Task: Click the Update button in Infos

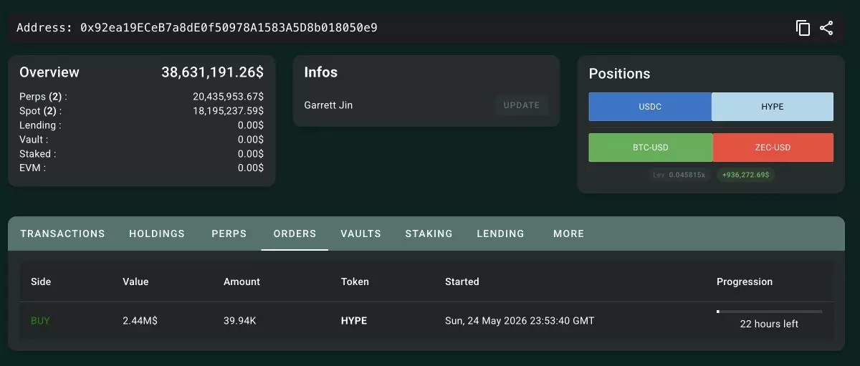Action: pos(522,105)
